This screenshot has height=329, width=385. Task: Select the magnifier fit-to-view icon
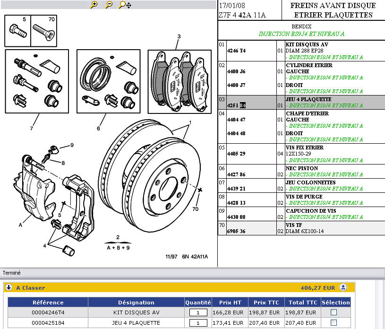[x=122, y=5]
